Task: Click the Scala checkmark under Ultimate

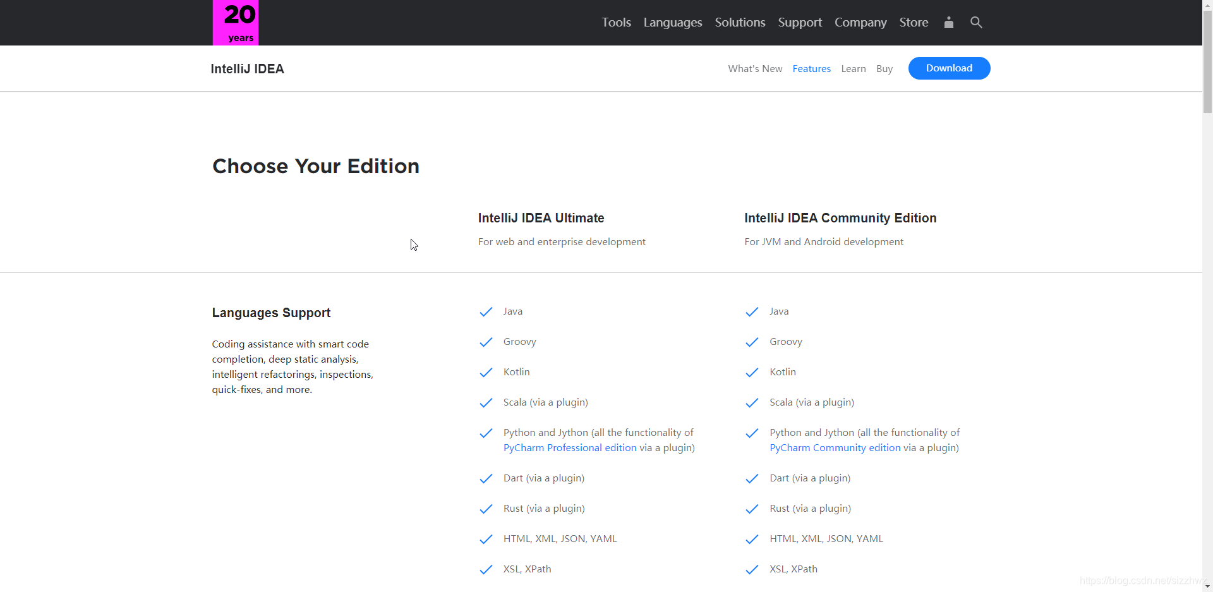Action: (x=486, y=402)
